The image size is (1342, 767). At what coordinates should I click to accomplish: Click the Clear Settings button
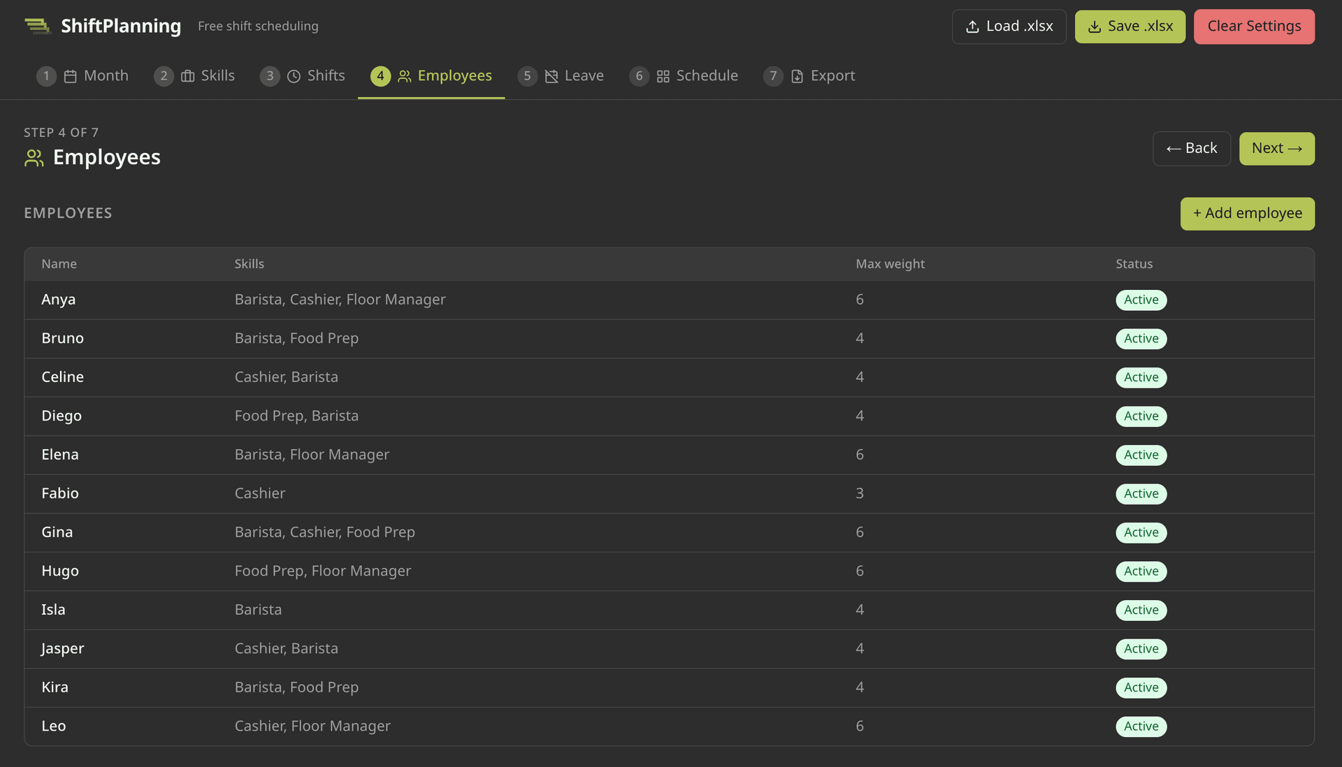(1254, 27)
